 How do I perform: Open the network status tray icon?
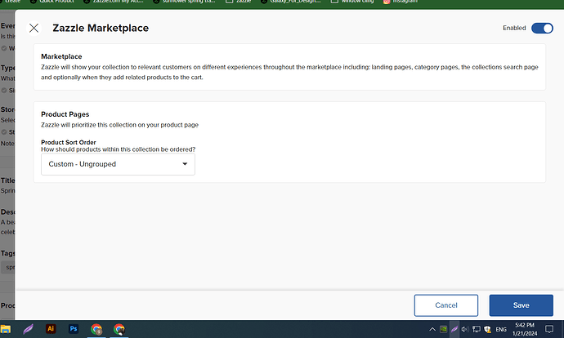click(477, 329)
